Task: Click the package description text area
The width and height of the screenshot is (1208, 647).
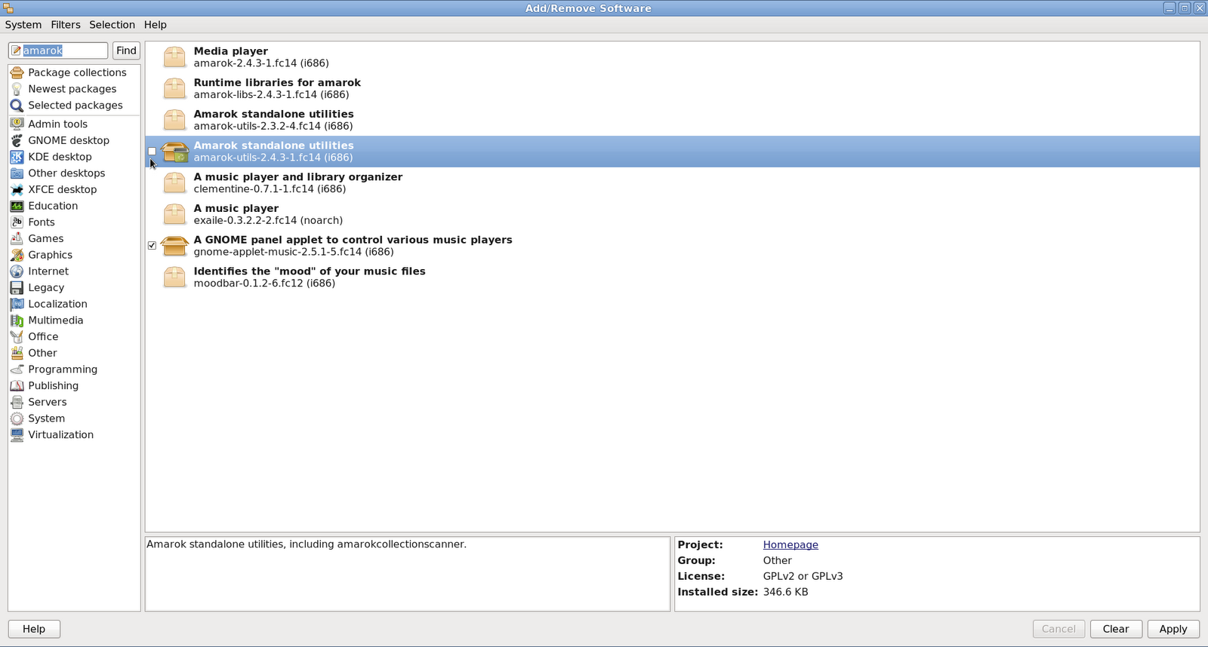Action: point(408,574)
